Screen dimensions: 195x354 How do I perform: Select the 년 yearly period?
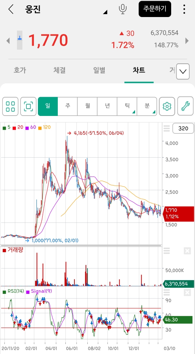(107, 106)
